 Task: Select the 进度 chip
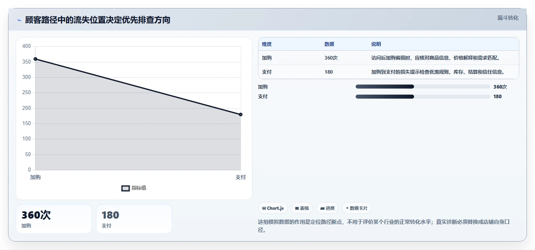(x=327, y=208)
